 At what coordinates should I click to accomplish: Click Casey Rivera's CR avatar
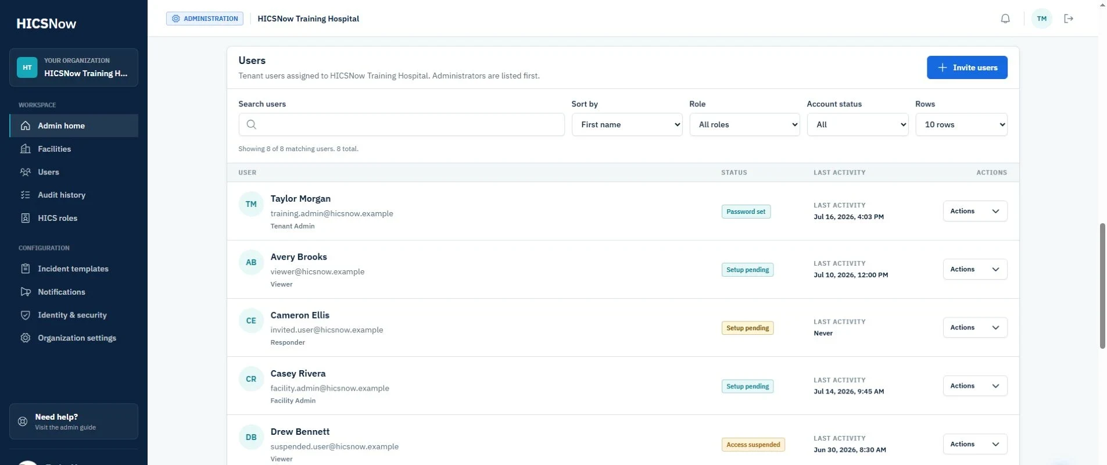251,379
